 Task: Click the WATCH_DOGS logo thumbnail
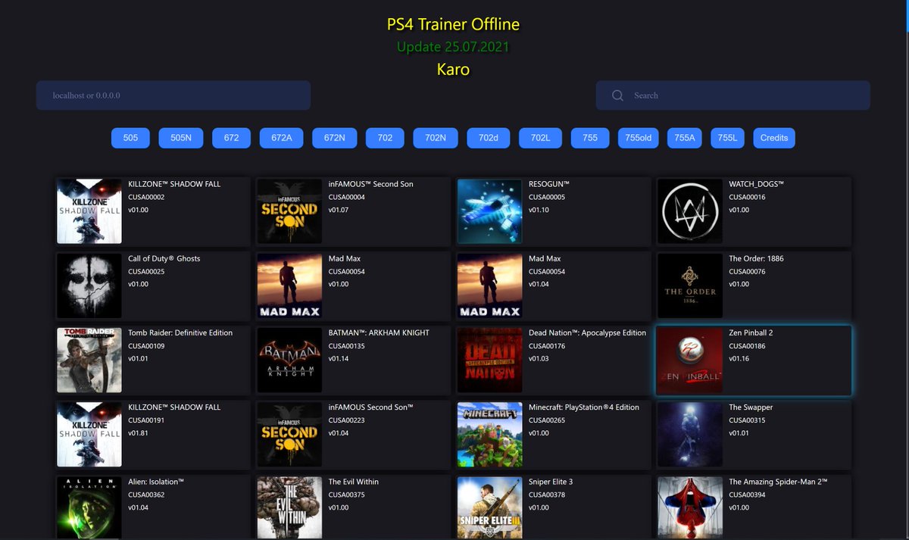pyautogui.click(x=690, y=211)
